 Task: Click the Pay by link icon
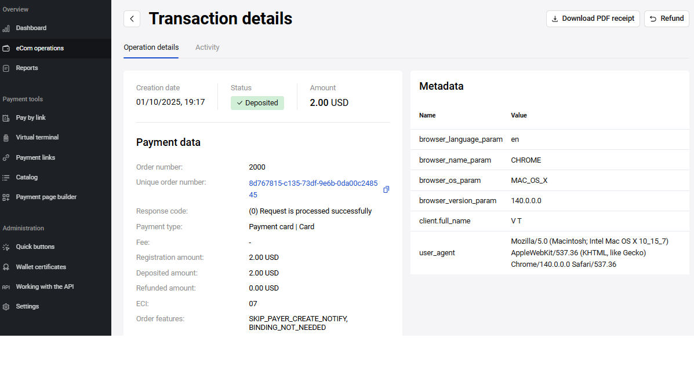6,118
